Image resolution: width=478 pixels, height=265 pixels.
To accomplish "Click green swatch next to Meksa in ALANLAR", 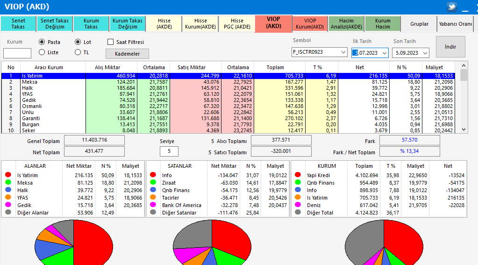I will [x=8, y=182].
